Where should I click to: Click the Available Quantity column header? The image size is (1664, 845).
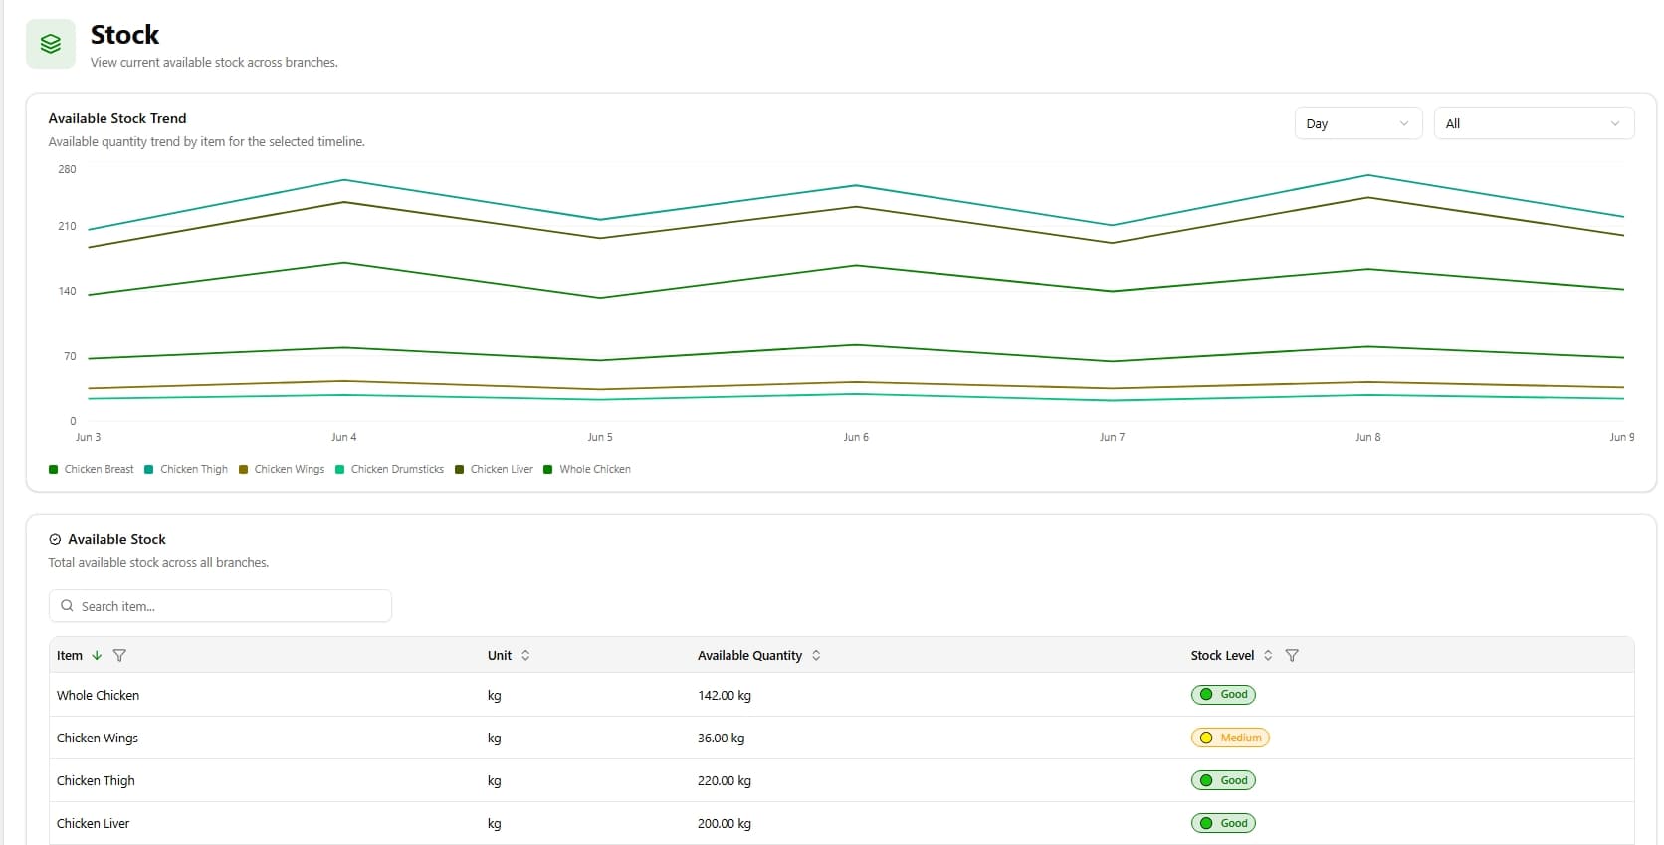coord(749,656)
